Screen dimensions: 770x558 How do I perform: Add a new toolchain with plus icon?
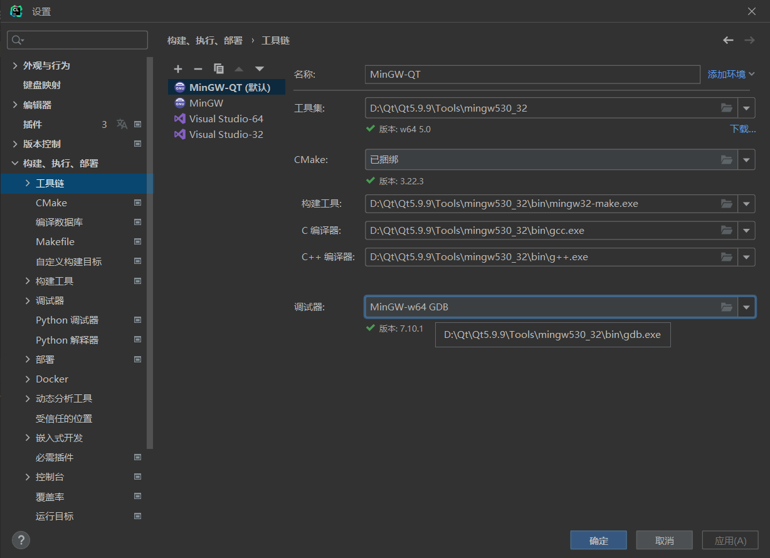click(x=178, y=69)
